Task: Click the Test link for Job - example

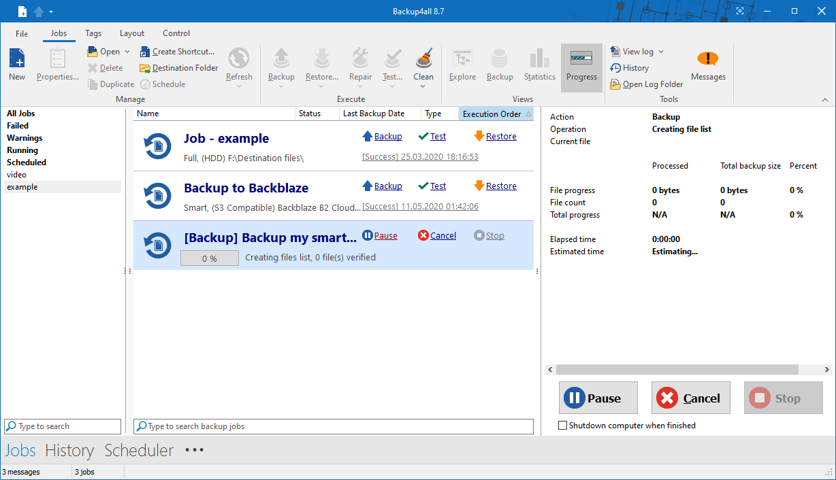Action: tap(438, 137)
